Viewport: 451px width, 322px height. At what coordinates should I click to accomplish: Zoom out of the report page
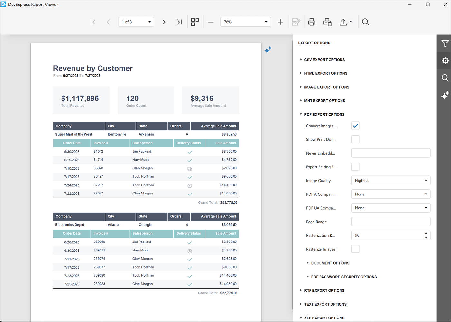click(210, 22)
